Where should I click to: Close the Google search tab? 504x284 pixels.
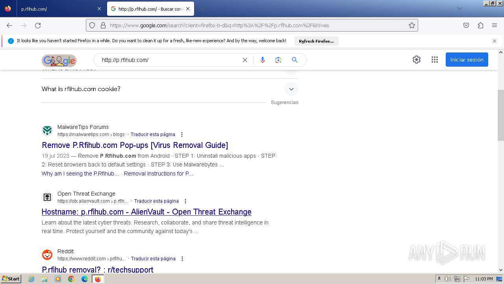click(188, 9)
